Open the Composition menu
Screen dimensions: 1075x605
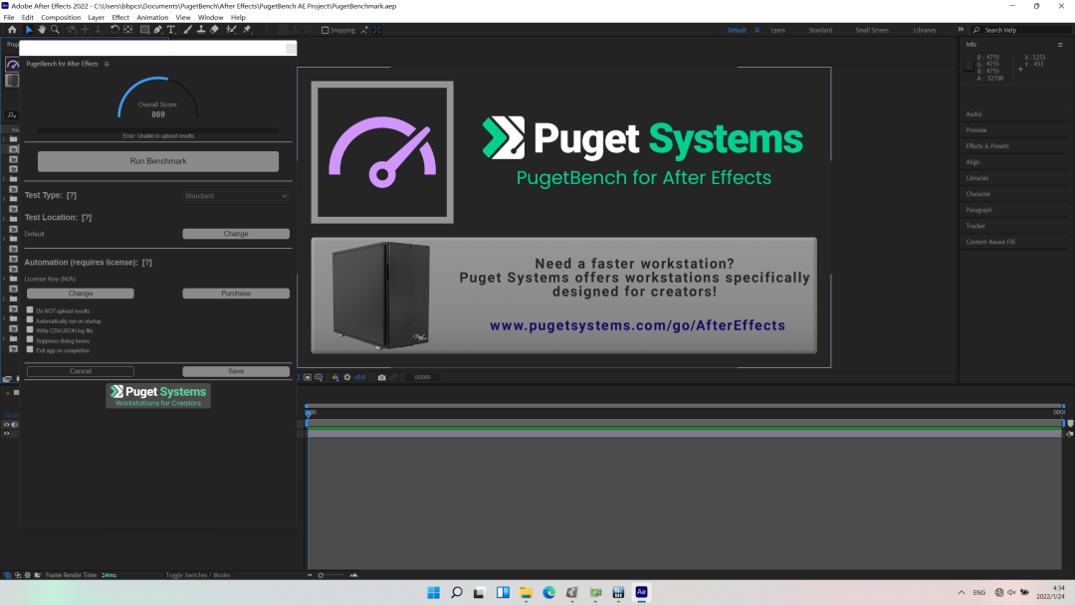point(61,17)
